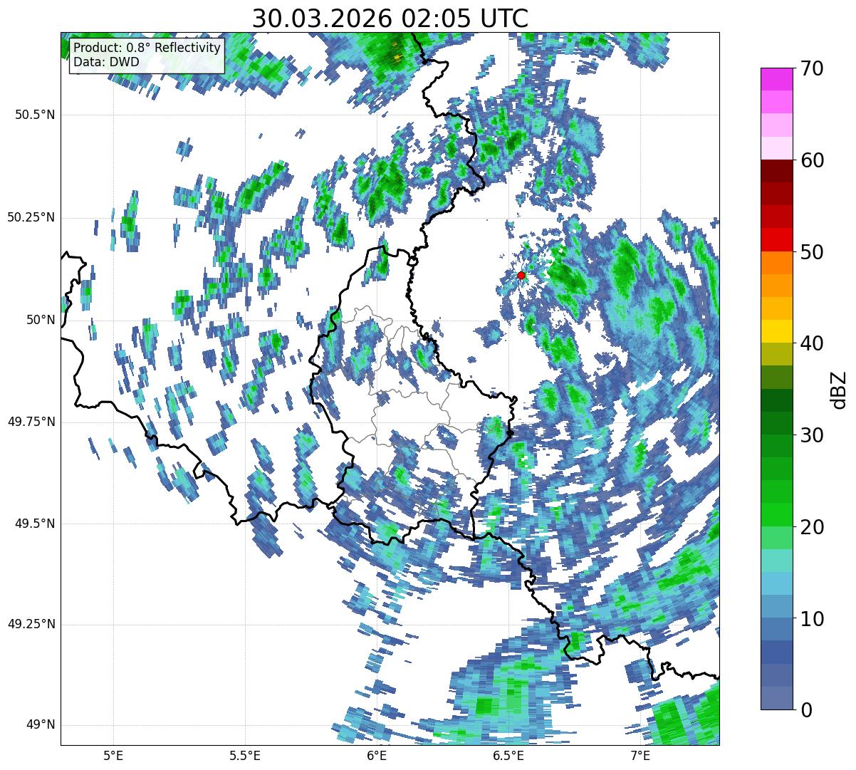Screen dimensions: 856x770
Task: Click the latitude label 49°N
Action: click(x=41, y=725)
